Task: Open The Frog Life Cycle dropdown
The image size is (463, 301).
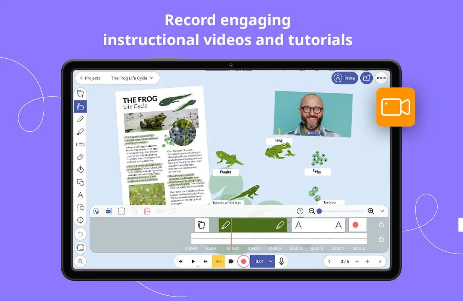Action: click(x=132, y=78)
